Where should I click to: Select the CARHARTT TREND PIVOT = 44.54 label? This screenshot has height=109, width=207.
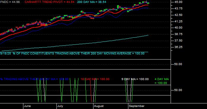point(49,2)
